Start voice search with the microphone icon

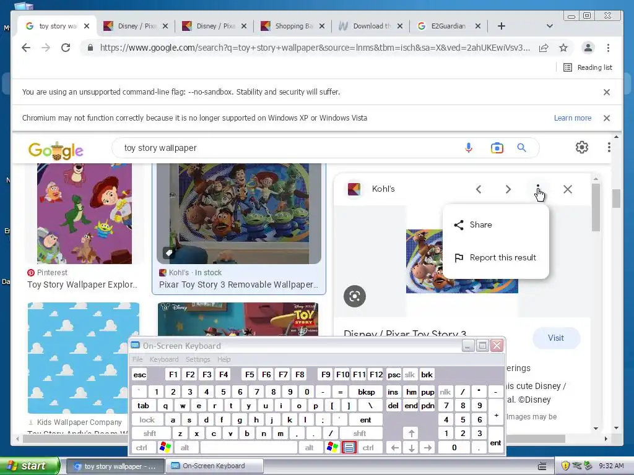tap(469, 148)
